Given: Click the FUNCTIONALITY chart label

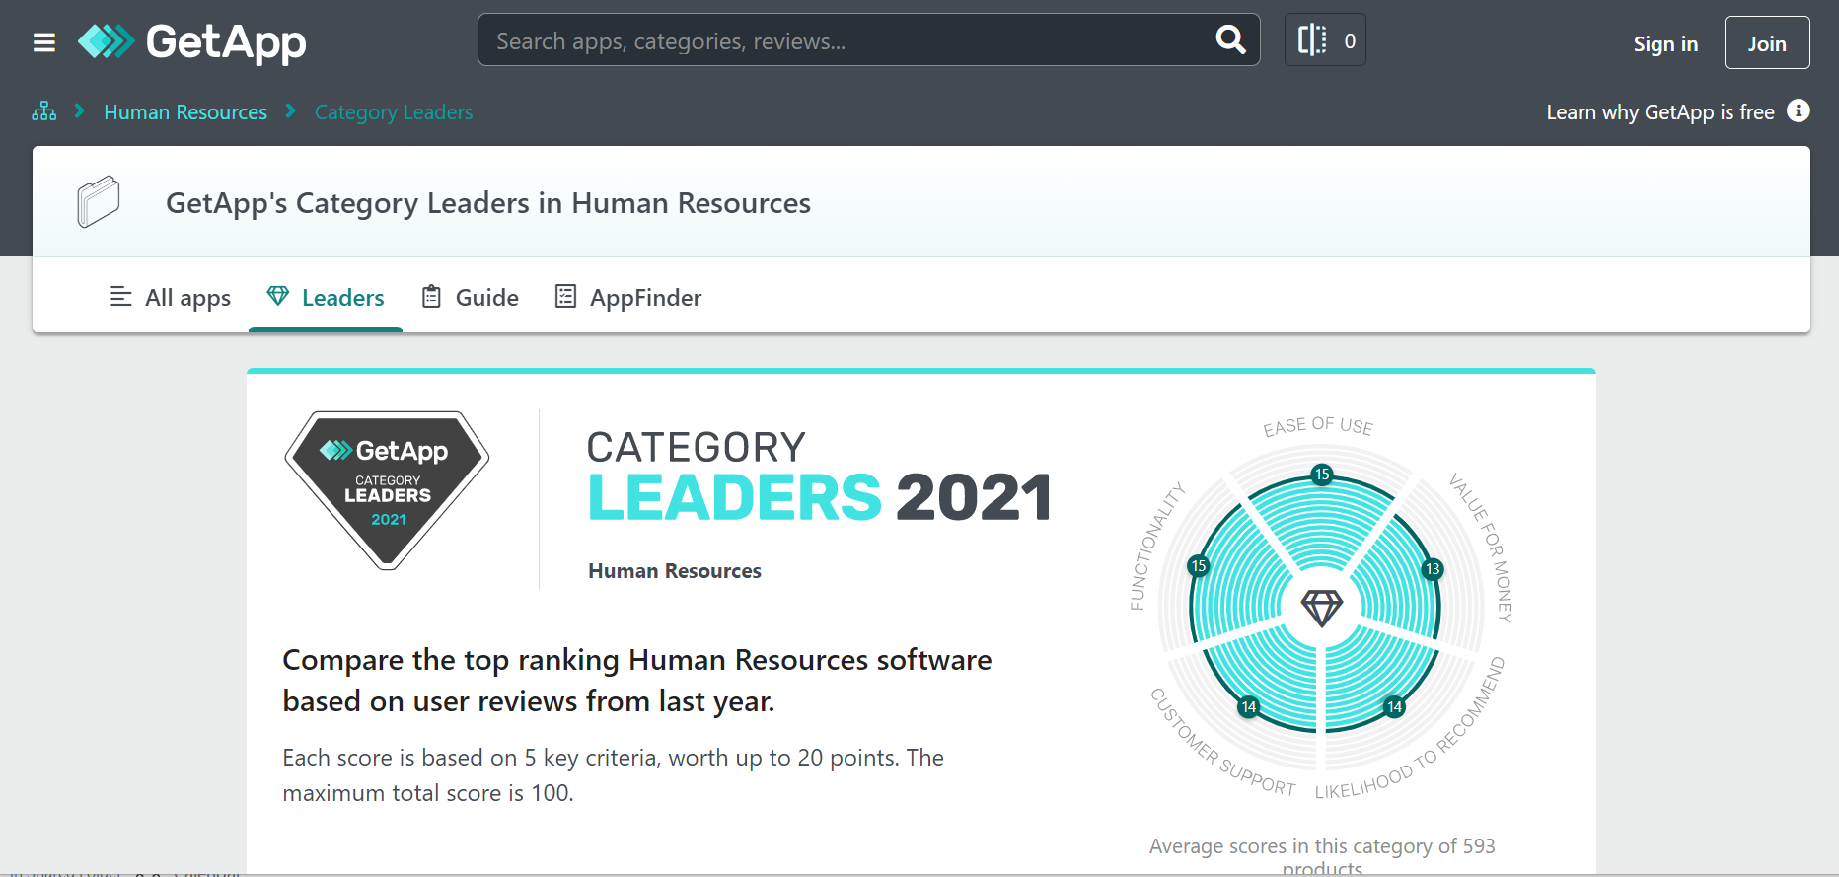Looking at the screenshot, I should pyautogui.click(x=1156, y=546).
